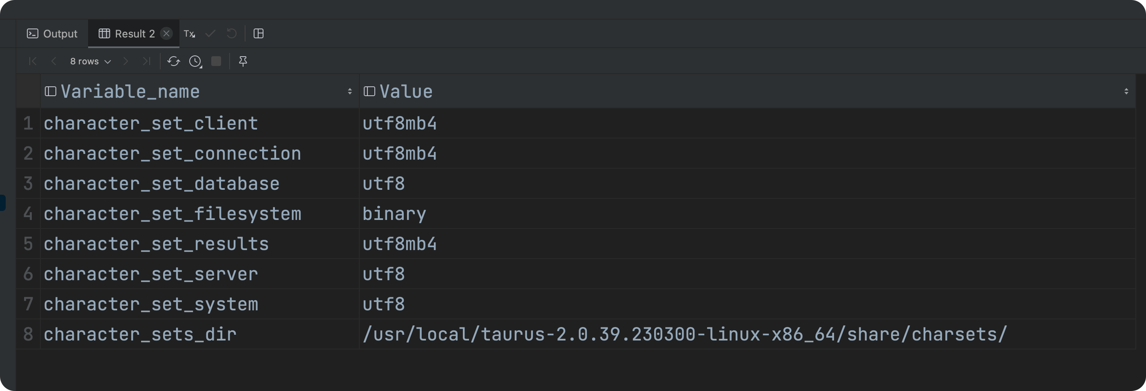Click the stop query square icon
The image size is (1146, 391).
tap(217, 62)
